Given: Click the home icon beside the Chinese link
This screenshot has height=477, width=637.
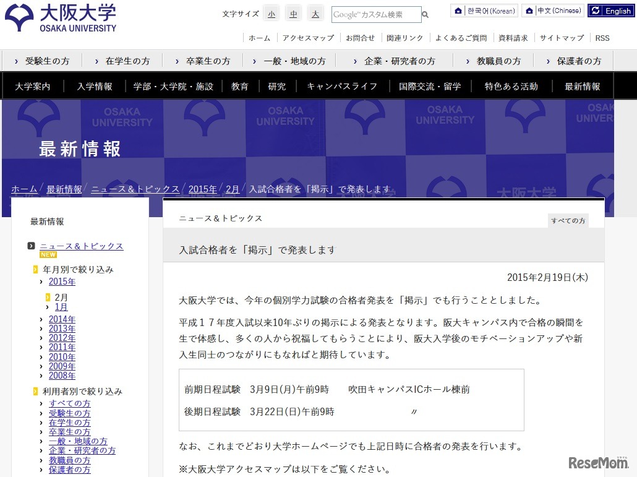Looking at the screenshot, I should [x=529, y=11].
